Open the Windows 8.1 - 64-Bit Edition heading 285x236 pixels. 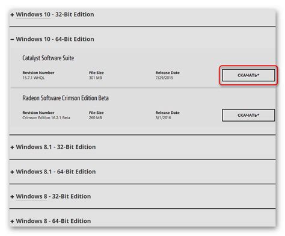click(x=56, y=172)
